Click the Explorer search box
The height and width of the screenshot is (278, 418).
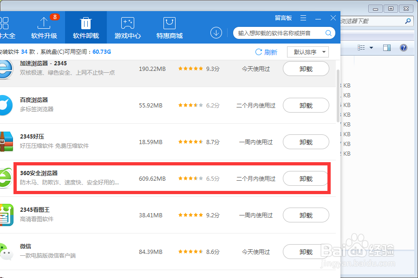click(x=377, y=21)
